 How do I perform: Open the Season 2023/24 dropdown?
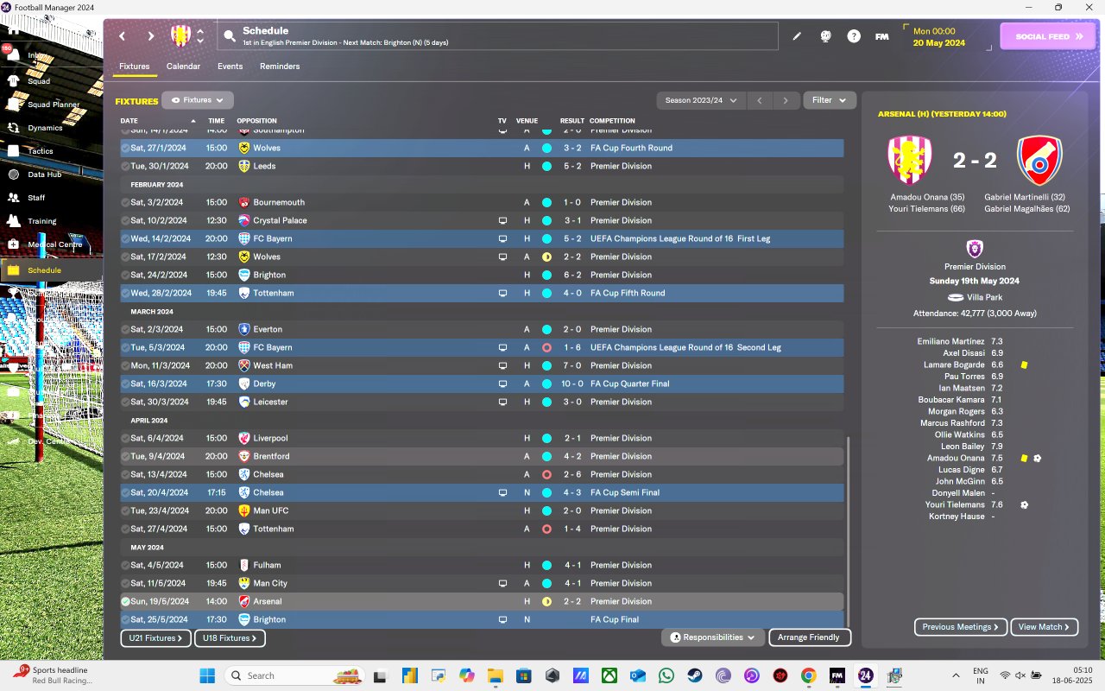pos(701,100)
